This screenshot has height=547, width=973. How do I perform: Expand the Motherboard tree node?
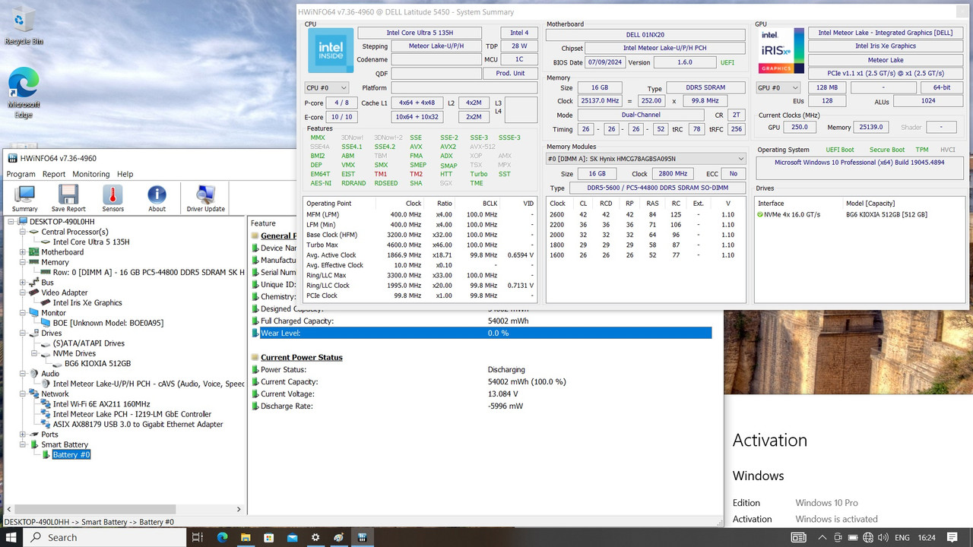coord(23,252)
